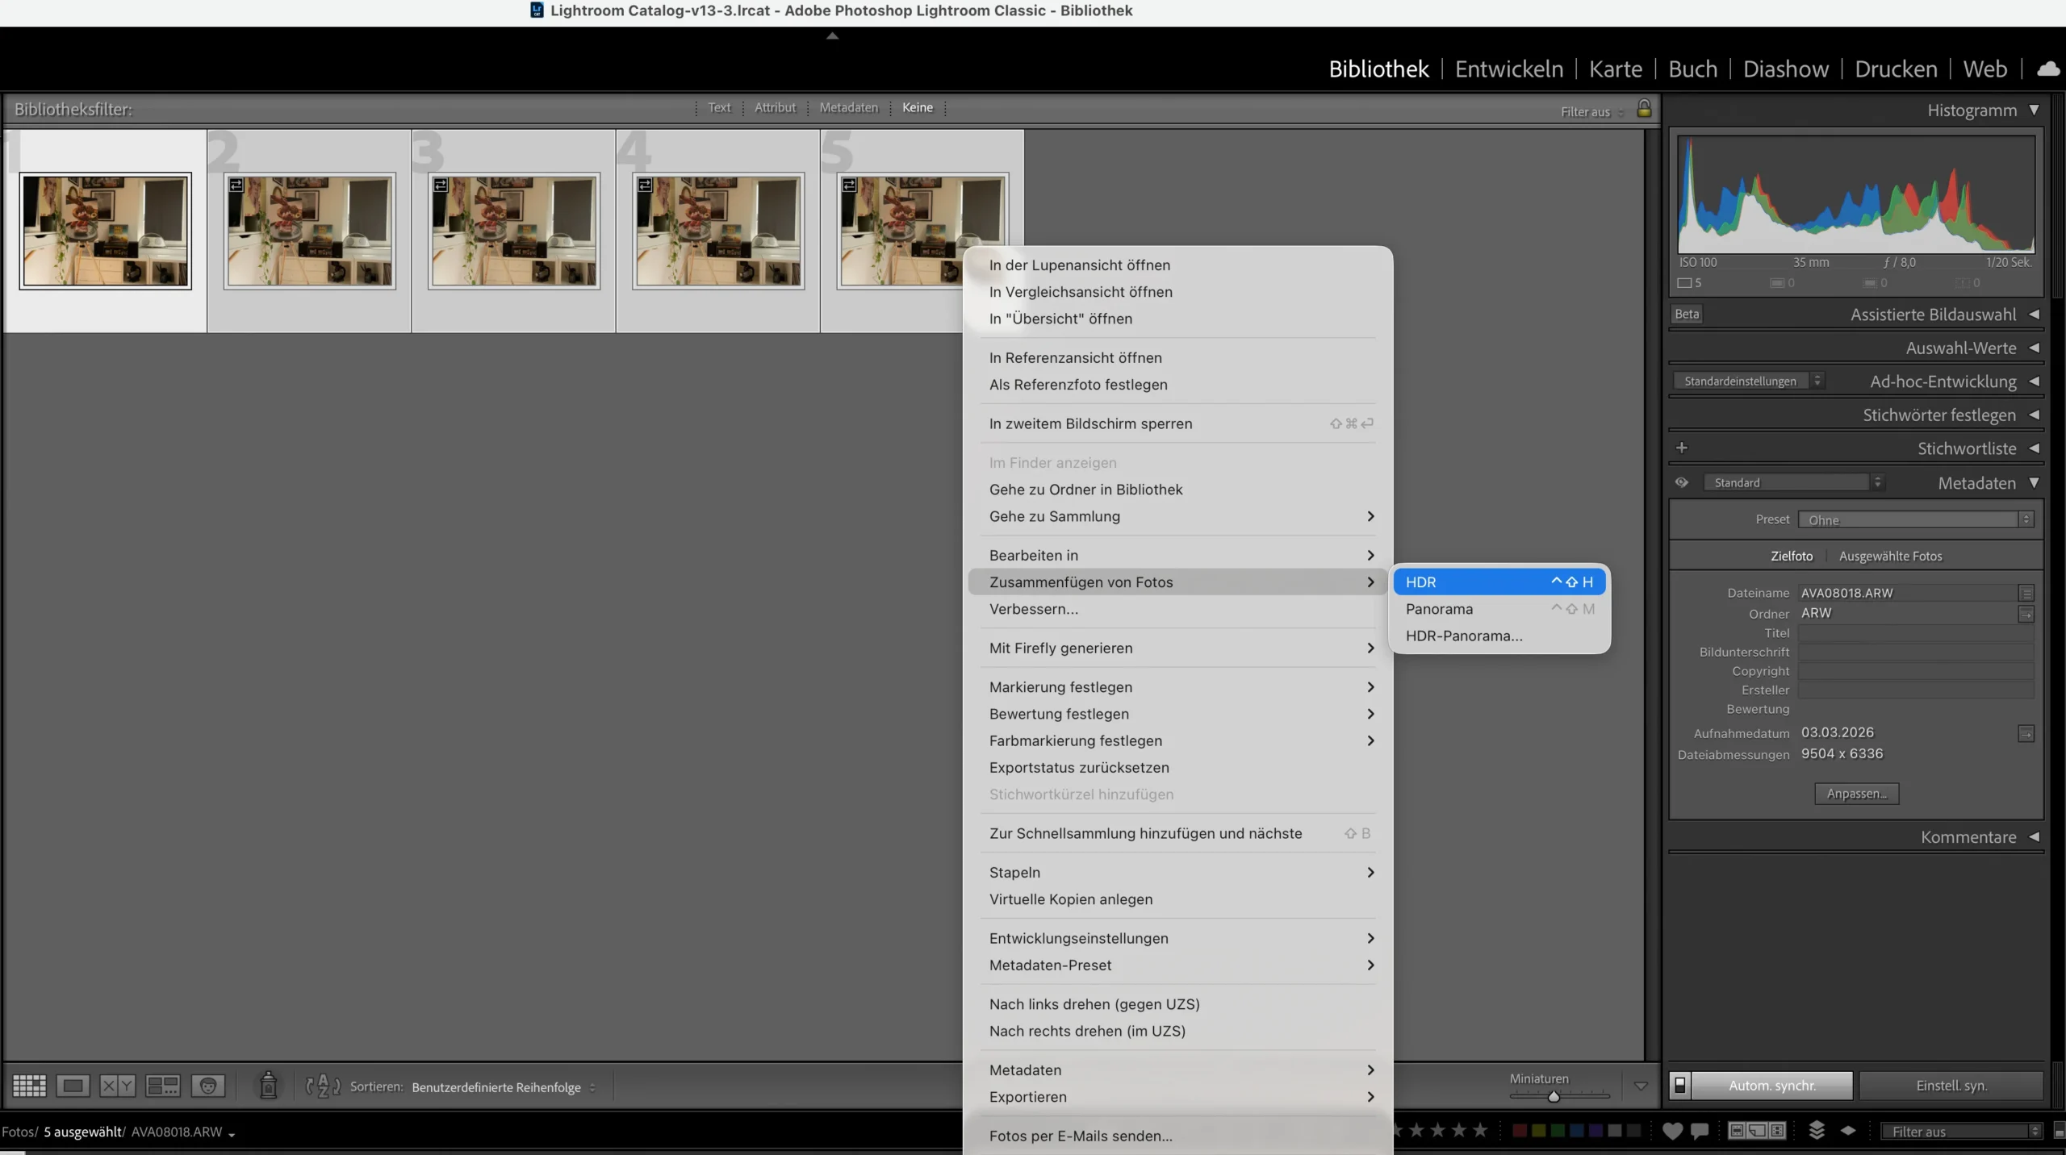2066x1155 pixels.
Task: Open the people face view icon
Action: click(x=207, y=1086)
